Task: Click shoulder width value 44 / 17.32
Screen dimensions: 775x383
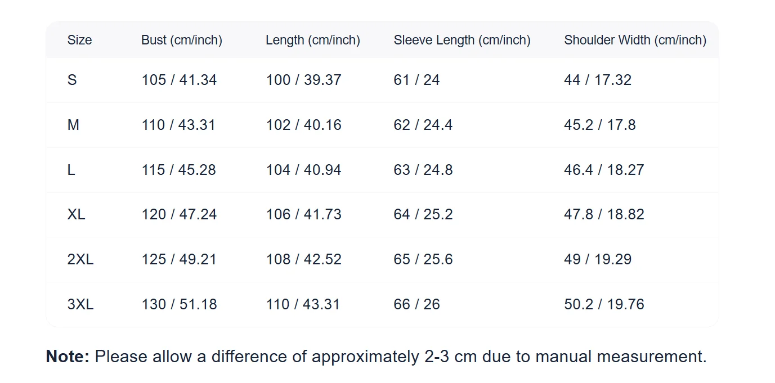Action: point(598,80)
